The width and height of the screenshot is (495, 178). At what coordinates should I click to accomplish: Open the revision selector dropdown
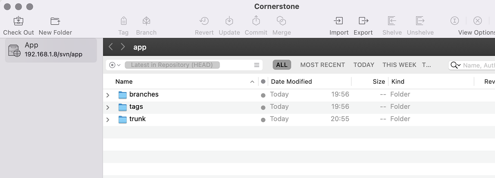(x=115, y=65)
